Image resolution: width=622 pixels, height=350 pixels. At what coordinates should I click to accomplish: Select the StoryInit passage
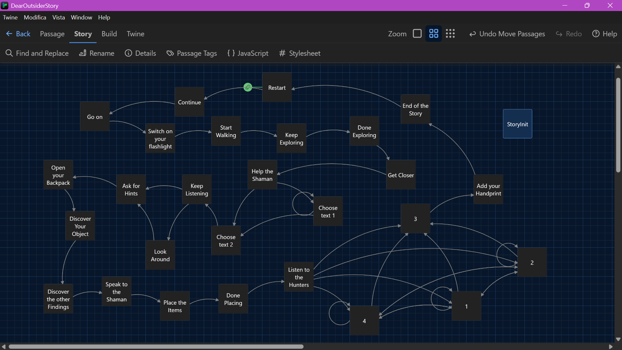517,123
